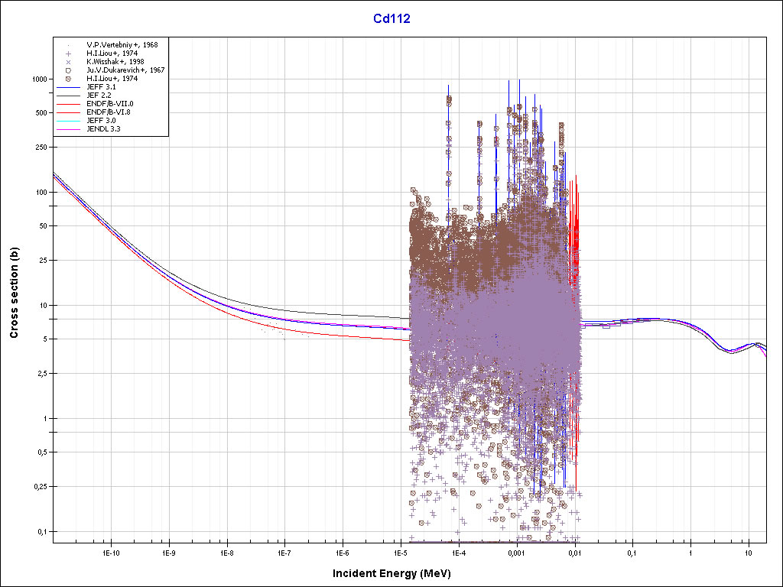The image size is (783, 587).
Task: Click the cyan line sample for JEFF 3.0
Action: pyautogui.click(x=68, y=121)
